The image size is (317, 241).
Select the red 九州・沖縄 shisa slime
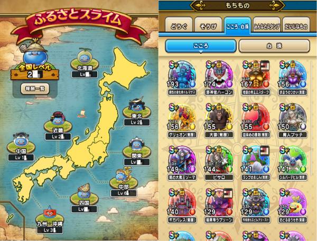50,213
